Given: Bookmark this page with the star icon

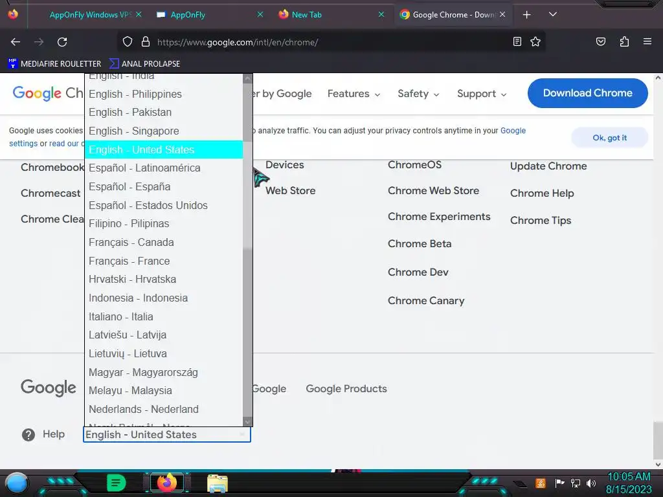Looking at the screenshot, I should point(535,41).
